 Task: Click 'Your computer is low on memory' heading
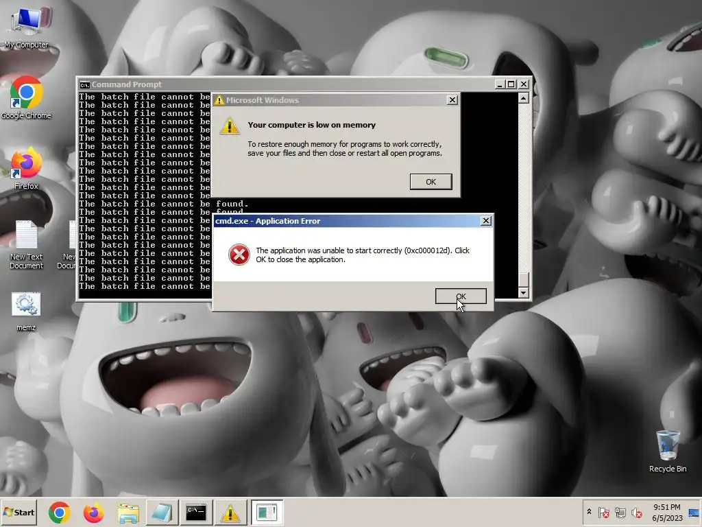pos(312,125)
